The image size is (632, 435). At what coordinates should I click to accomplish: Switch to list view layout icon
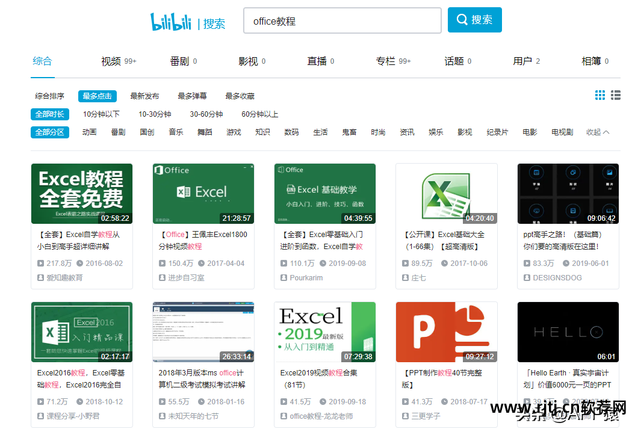click(616, 95)
